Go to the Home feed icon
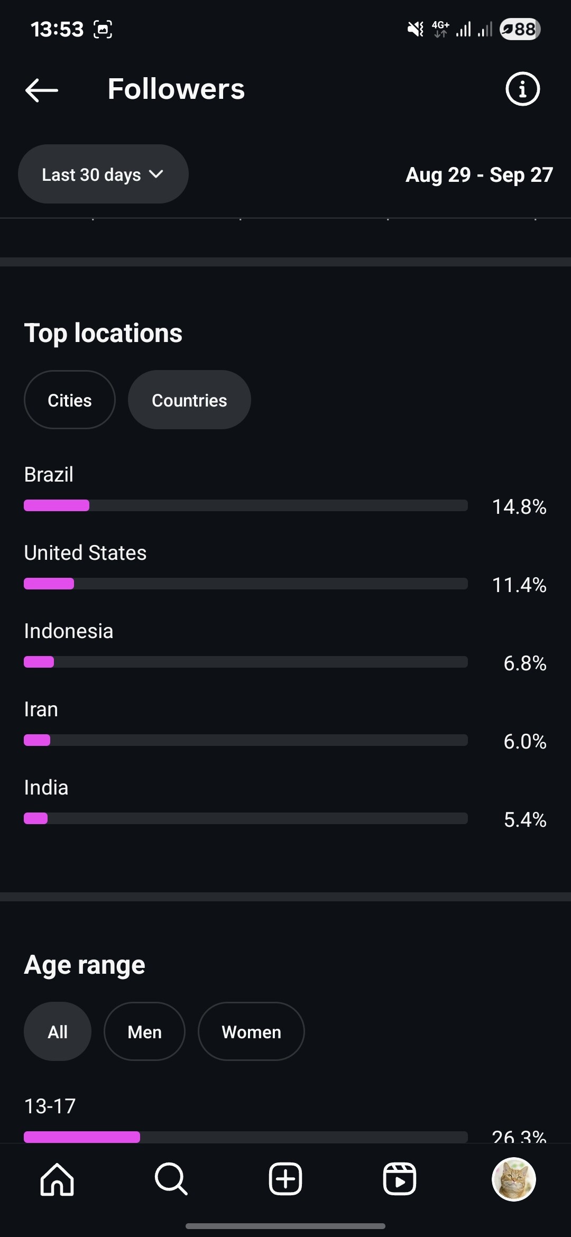Image resolution: width=571 pixels, height=1237 pixels. click(x=57, y=1179)
